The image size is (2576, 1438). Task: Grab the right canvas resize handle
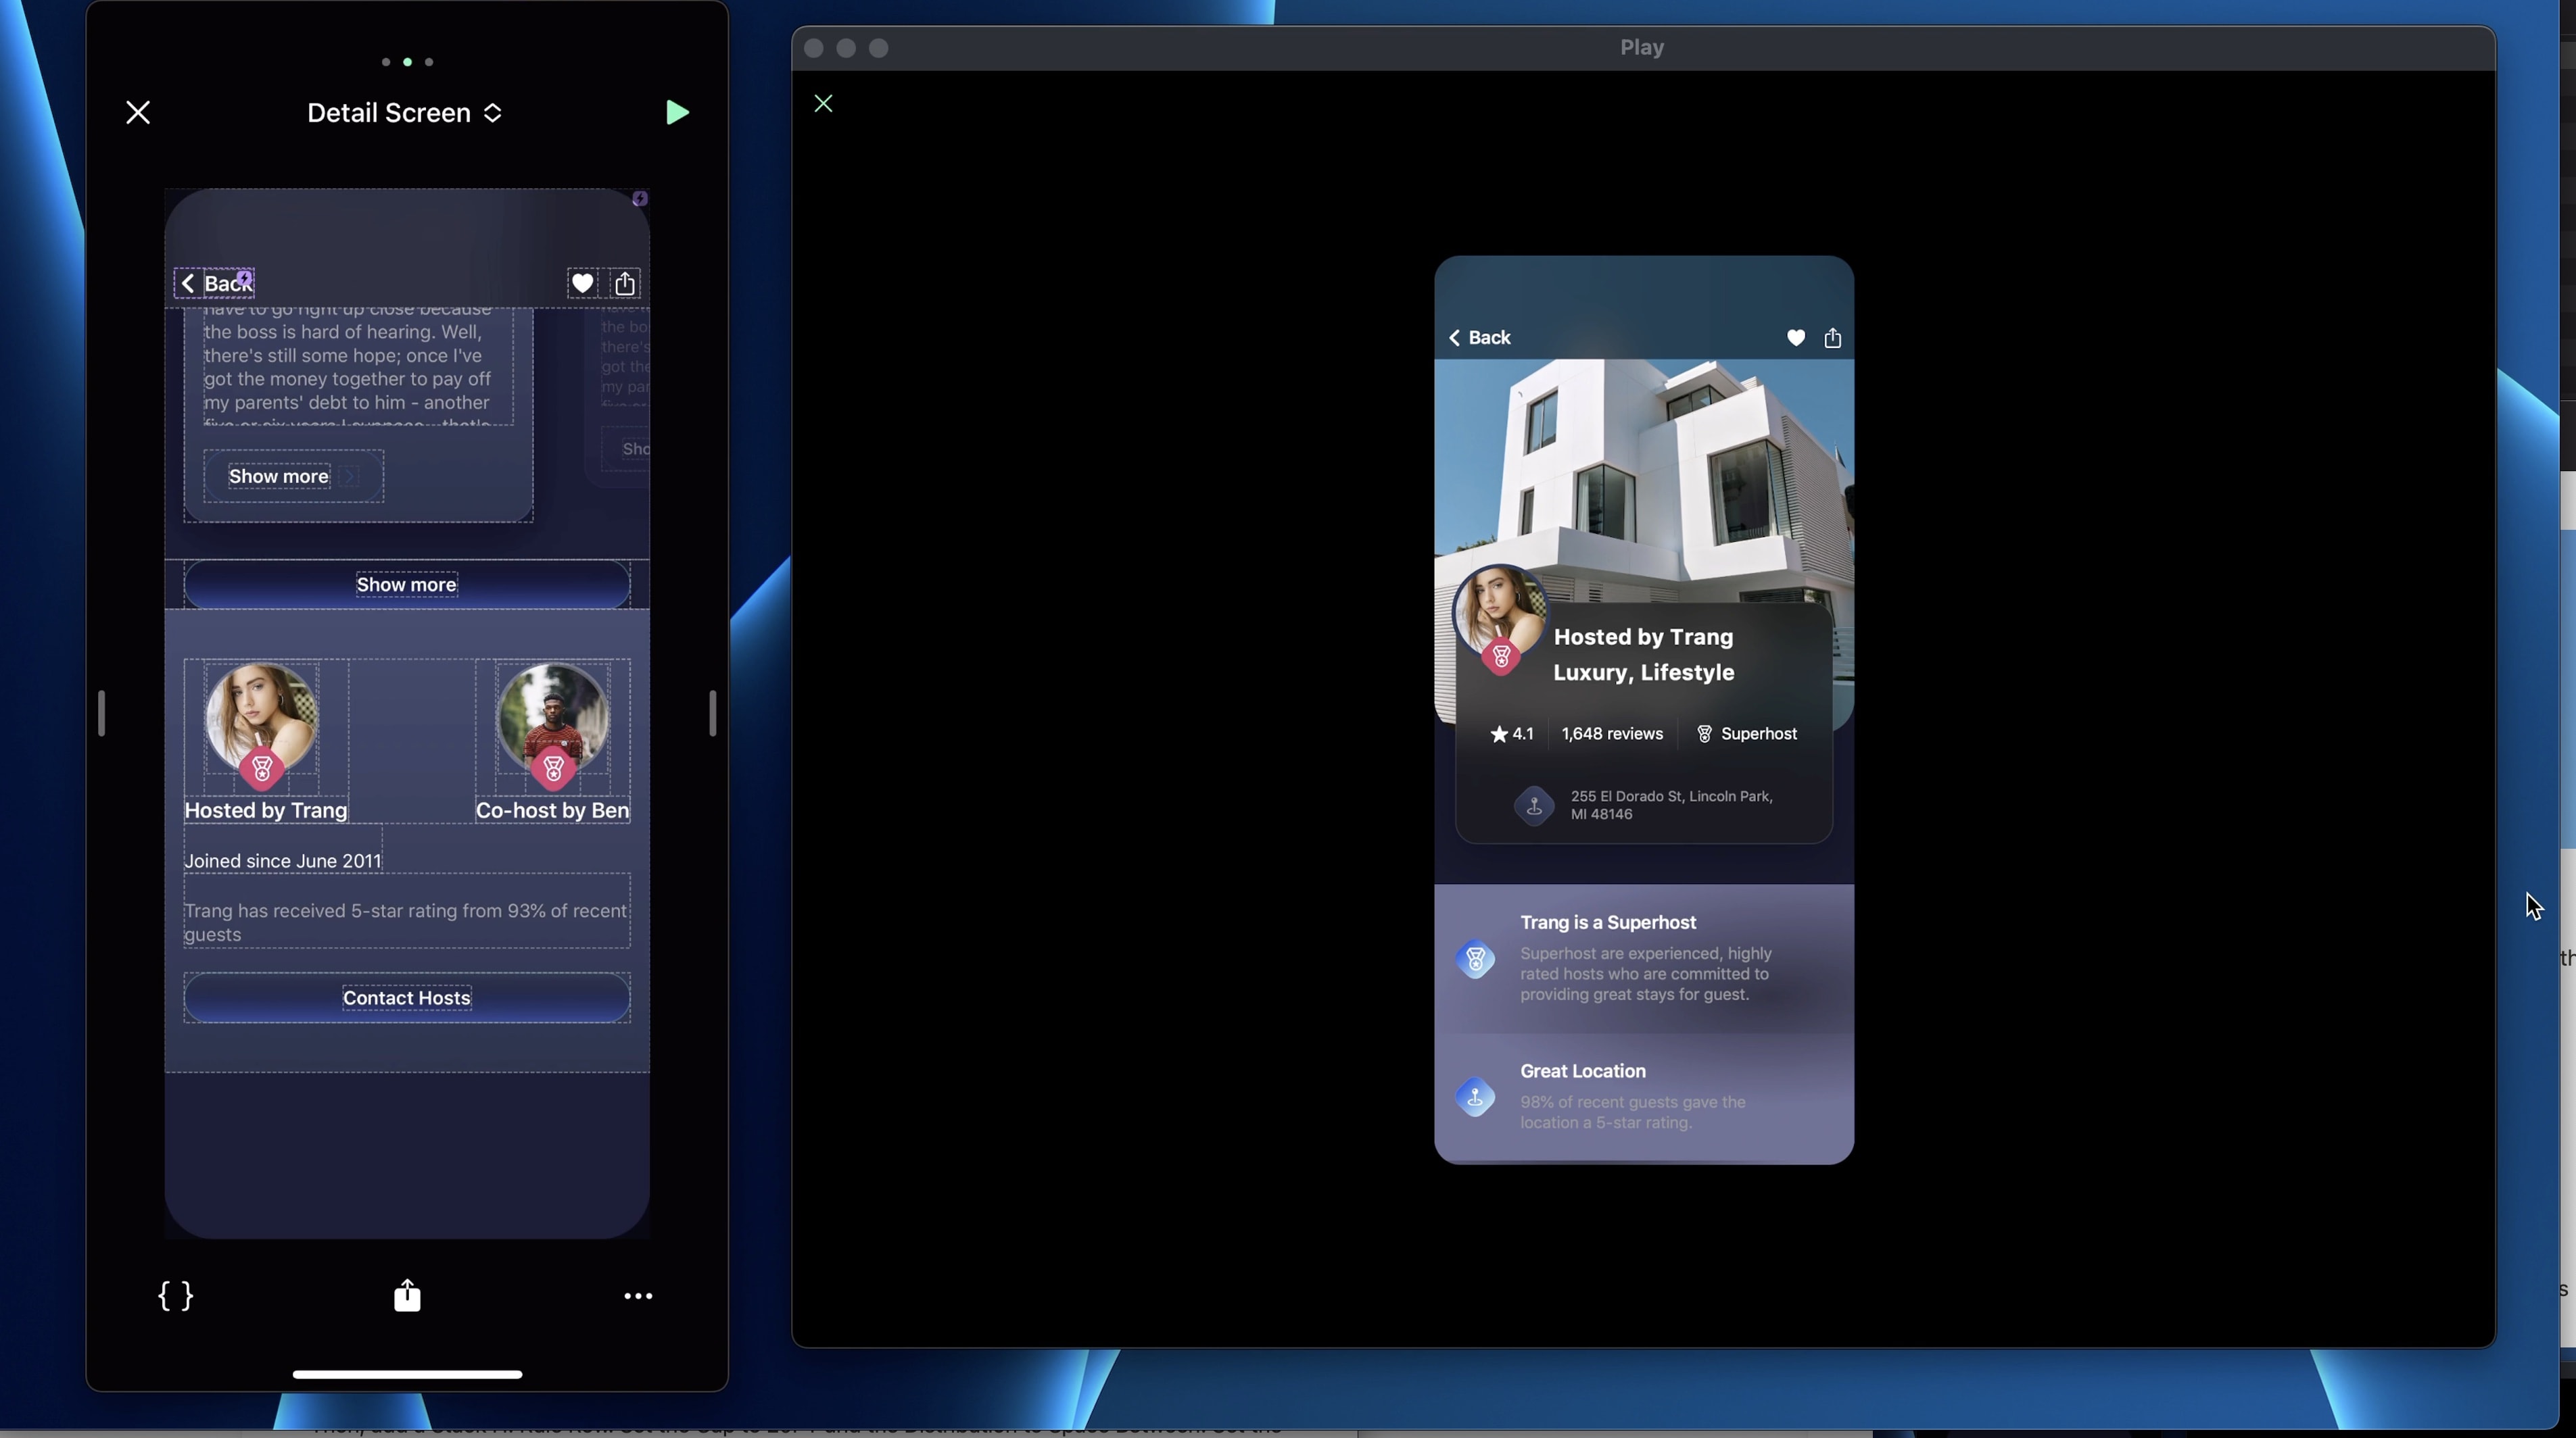click(x=712, y=714)
